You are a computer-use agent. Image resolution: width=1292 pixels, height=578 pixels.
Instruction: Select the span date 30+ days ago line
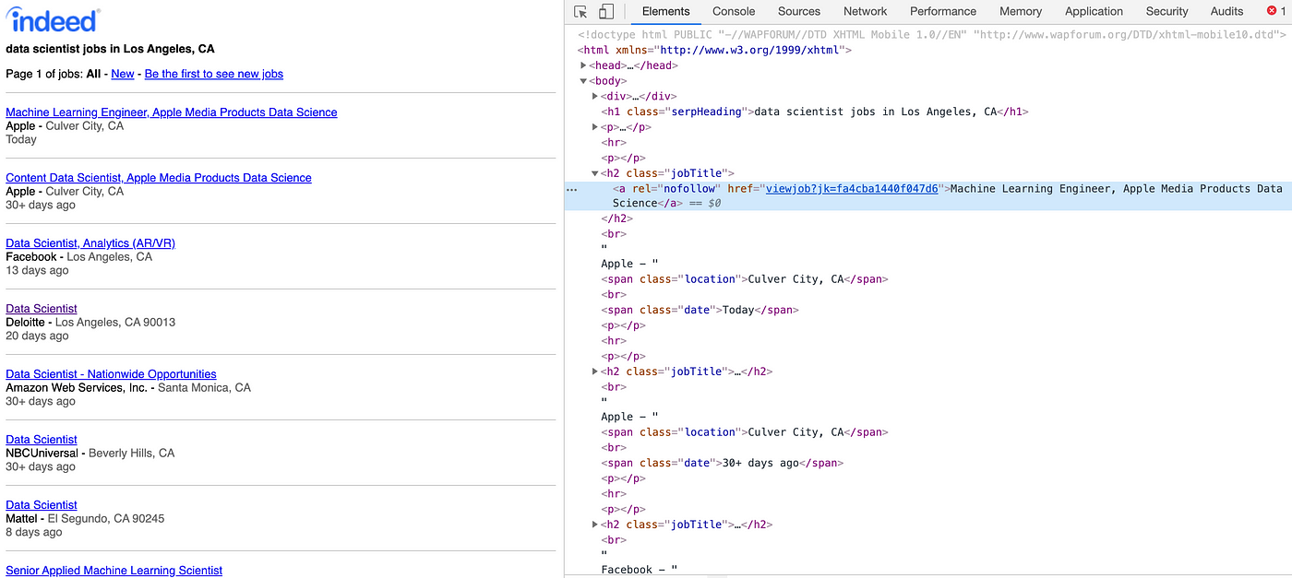pyautogui.click(x=723, y=464)
